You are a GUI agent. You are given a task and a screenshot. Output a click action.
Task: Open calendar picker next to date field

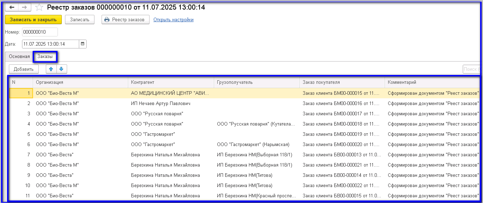coord(83,44)
